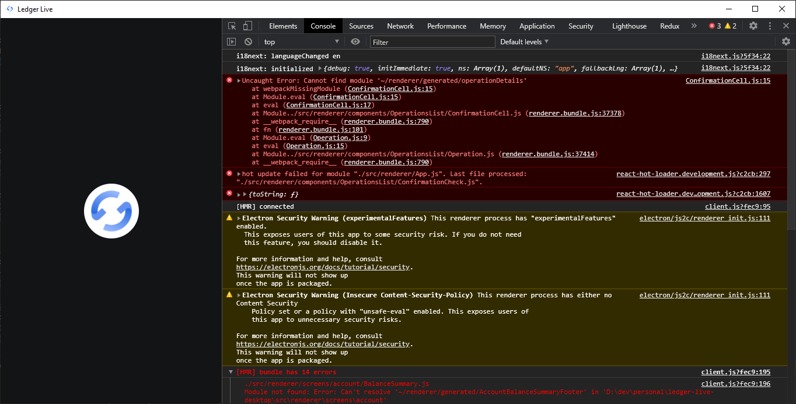Click the "i18next: languageChanged en" log line

point(288,57)
